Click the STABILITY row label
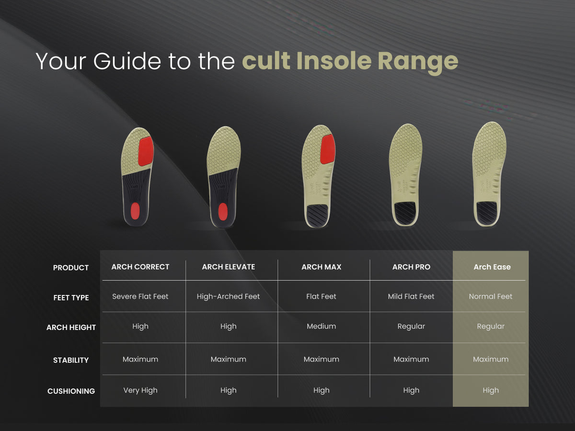Image resolution: width=575 pixels, height=431 pixels. tap(71, 360)
